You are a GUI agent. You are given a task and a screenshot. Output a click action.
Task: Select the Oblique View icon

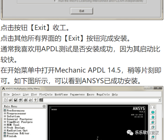(x=153, y=117)
